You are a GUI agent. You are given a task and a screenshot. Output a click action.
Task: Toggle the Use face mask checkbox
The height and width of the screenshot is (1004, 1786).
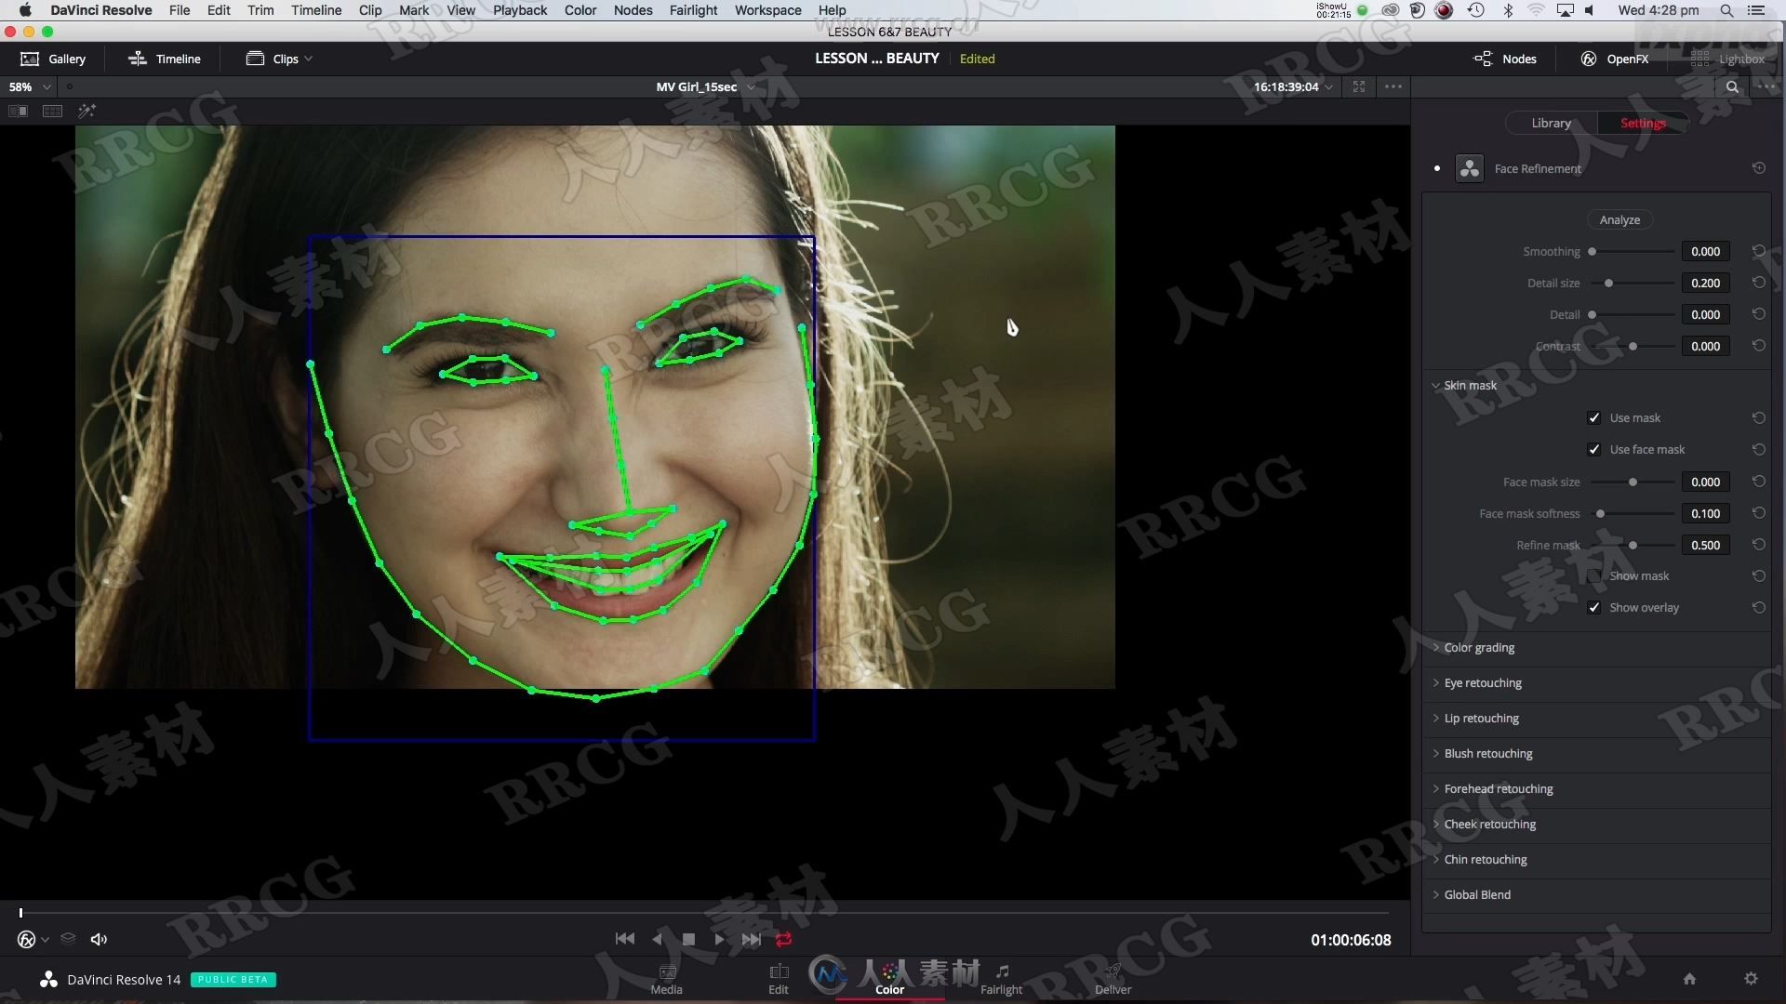click(1596, 449)
